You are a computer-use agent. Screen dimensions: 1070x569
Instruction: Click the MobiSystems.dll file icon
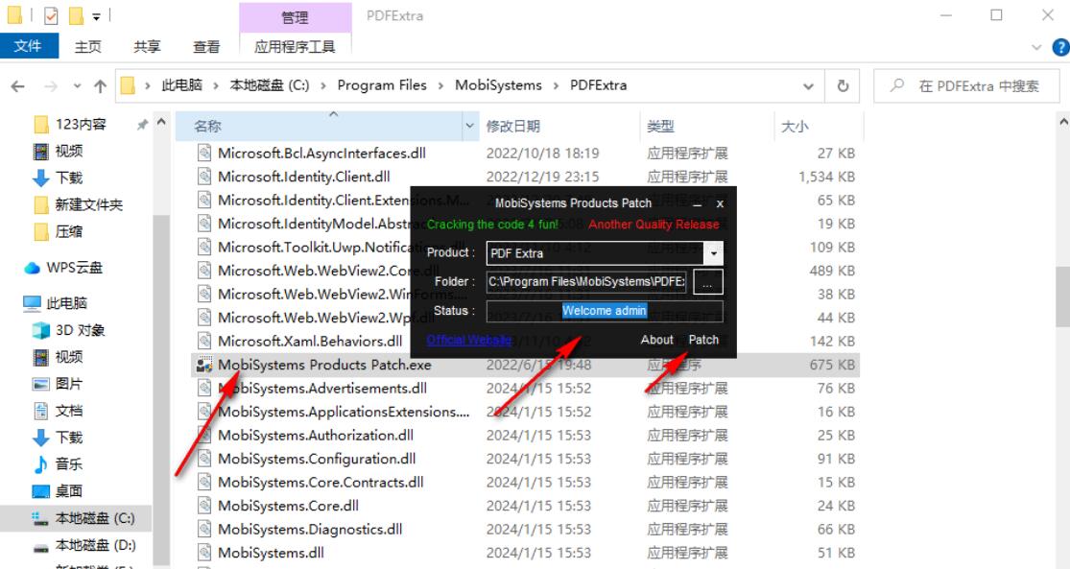point(204,553)
